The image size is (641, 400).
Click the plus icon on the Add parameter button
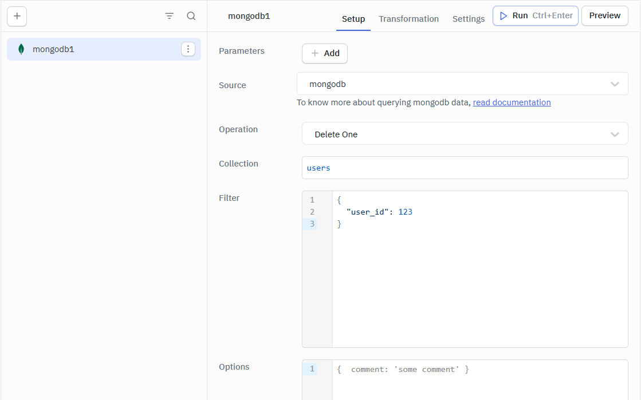(313, 53)
